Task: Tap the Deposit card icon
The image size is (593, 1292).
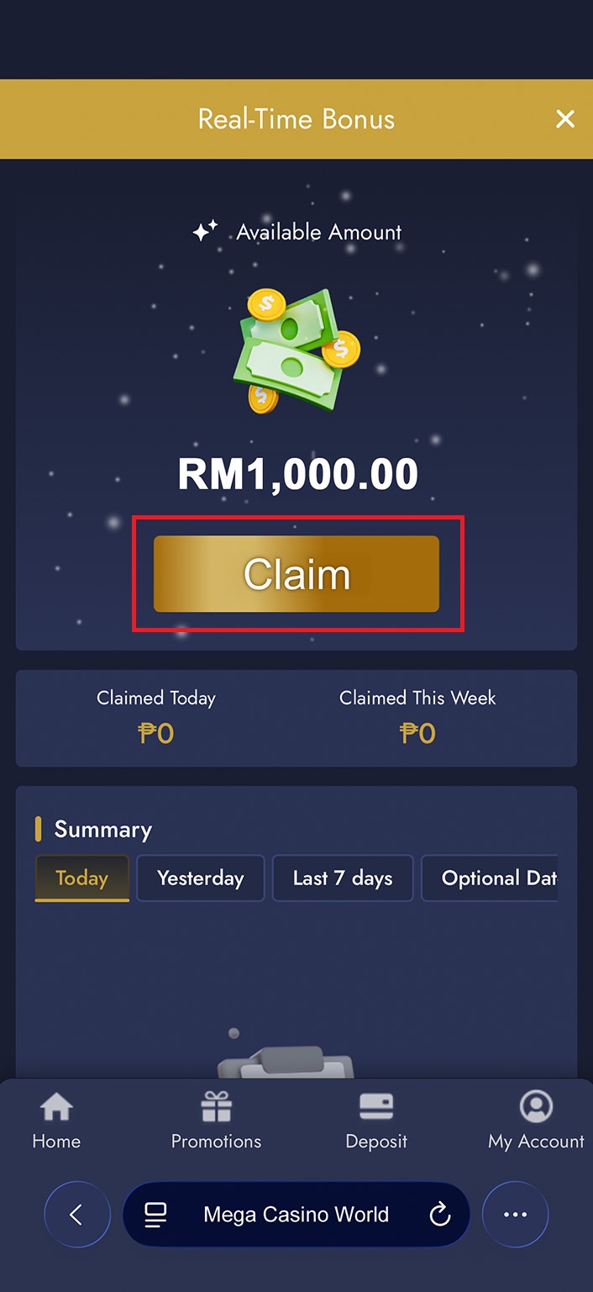Action: coord(376,1107)
